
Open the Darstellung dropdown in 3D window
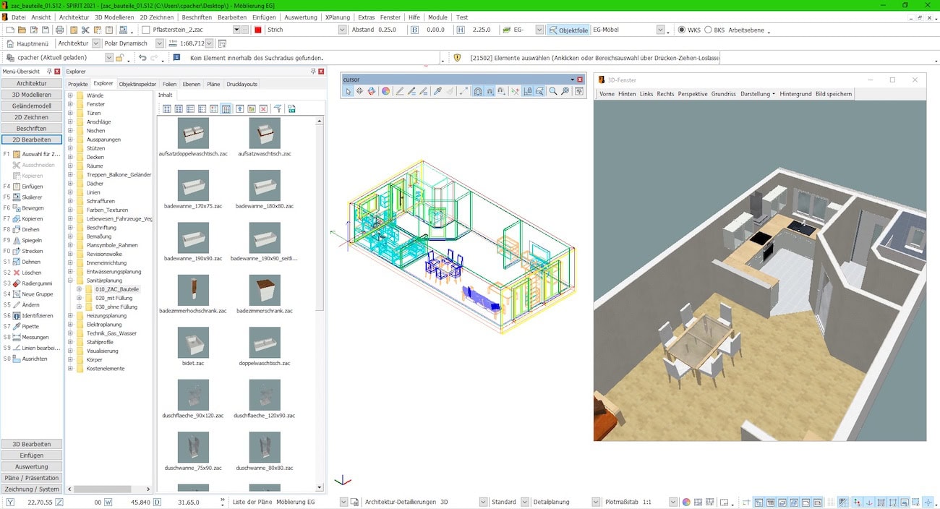[x=757, y=94]
